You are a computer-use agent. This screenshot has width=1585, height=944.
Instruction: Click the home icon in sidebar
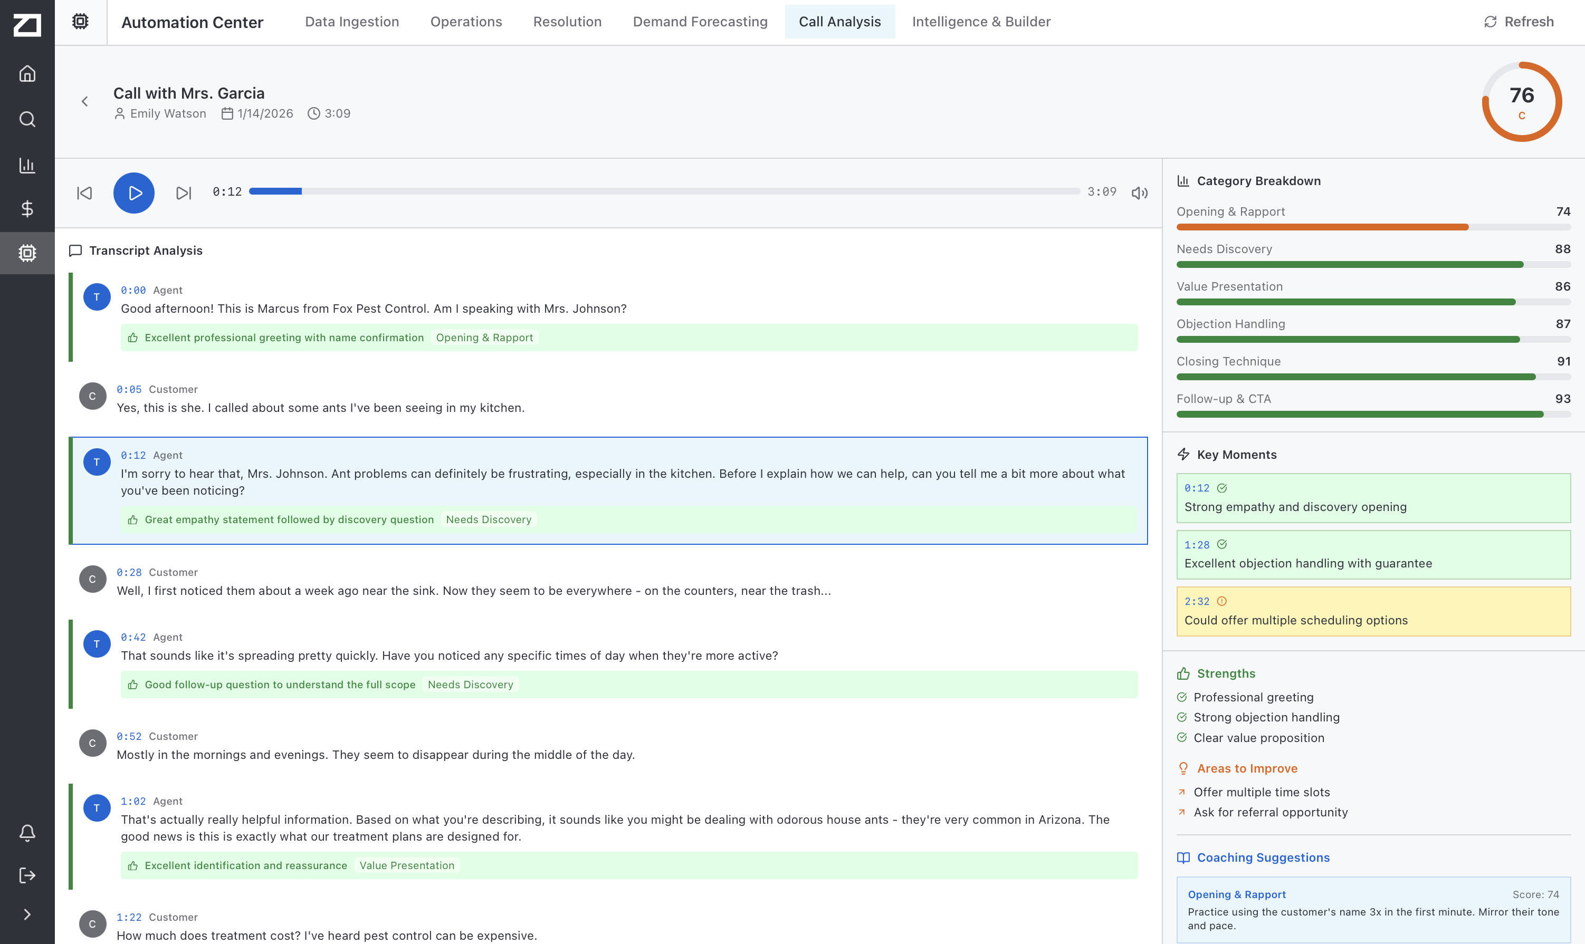coord(27,74)
